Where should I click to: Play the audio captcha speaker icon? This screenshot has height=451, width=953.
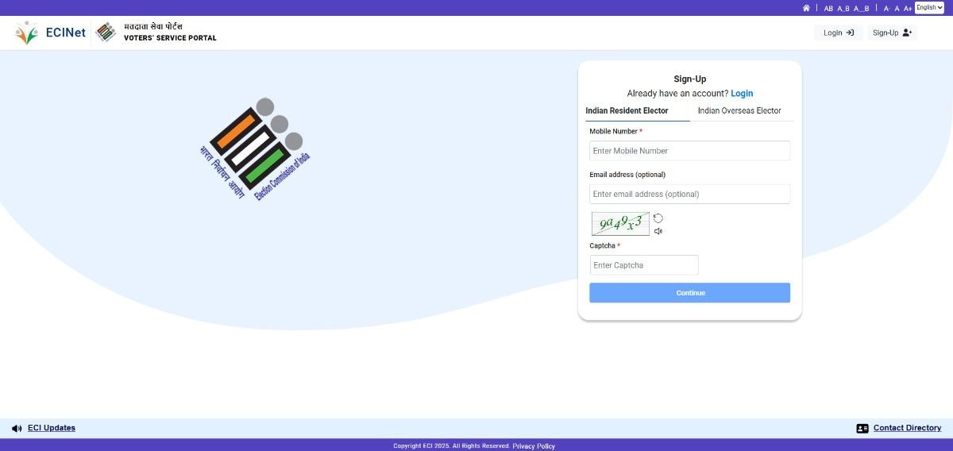point(658,231)
